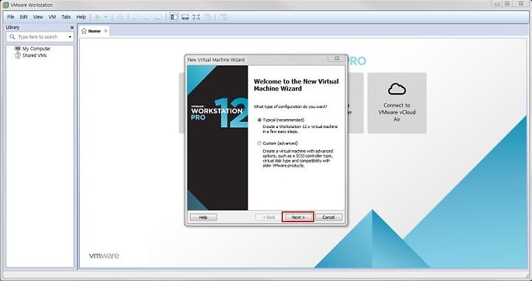
Task: Click 'Create a virtual machine with advanced options' text
Action: [x=298, y=158]
